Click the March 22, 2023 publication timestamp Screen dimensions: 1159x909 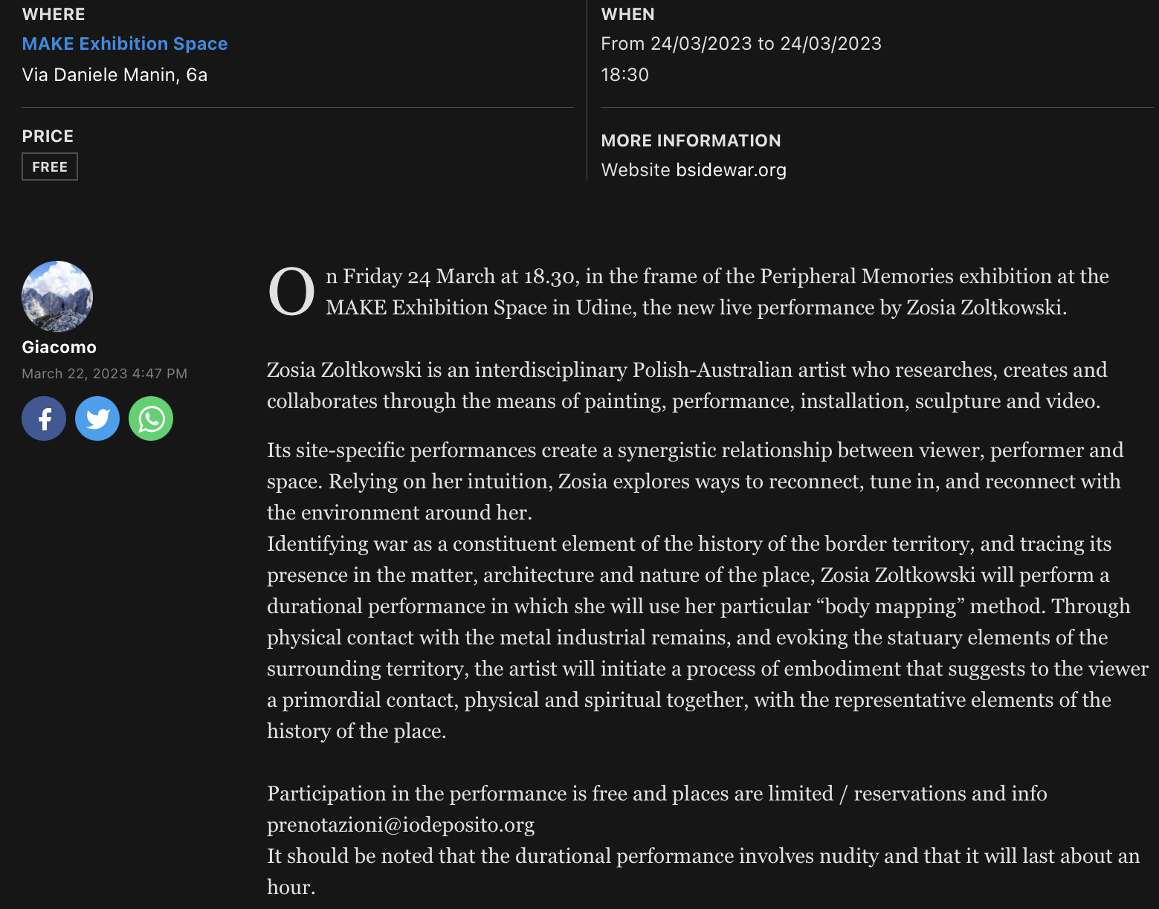[104, 373]
